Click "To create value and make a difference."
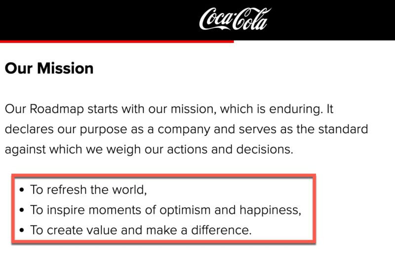The image size is (395, 257). [x=141, y=230]
